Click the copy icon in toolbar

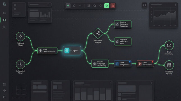coord(95,6)
